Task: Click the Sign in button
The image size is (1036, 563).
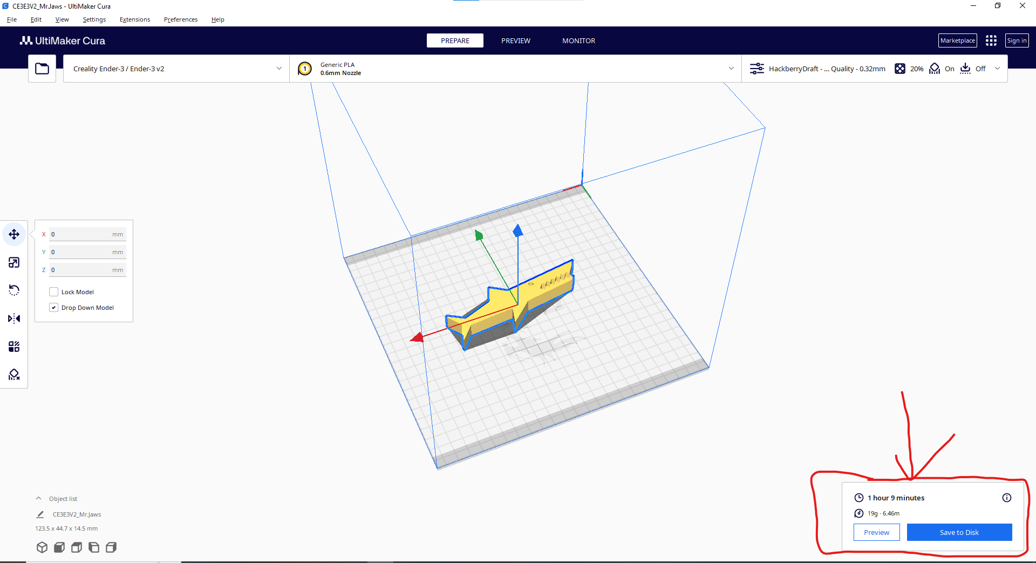Action: [1017, 40]
